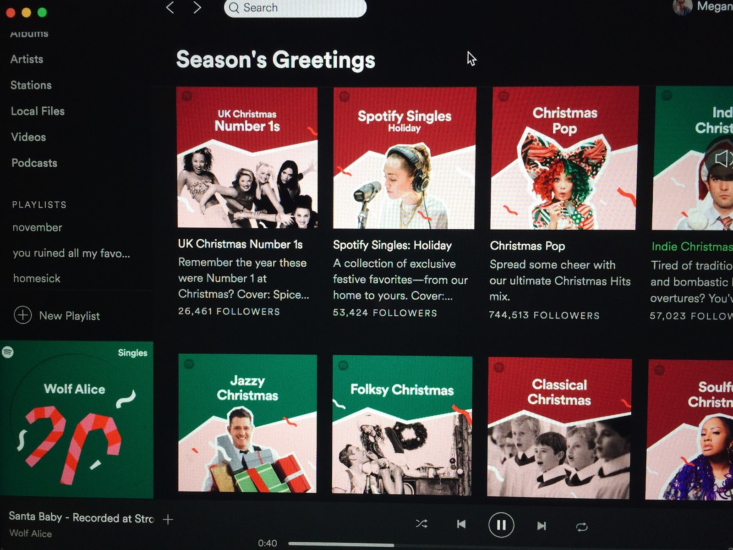Click the green macOS fullscreen button
Viewport: 733px width, 550px height.
tap(42, 12)
